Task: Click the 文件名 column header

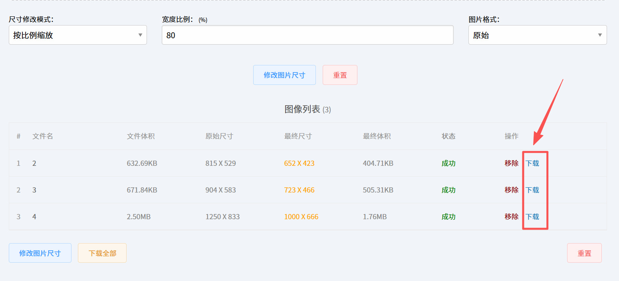Action: click(43, 136)
